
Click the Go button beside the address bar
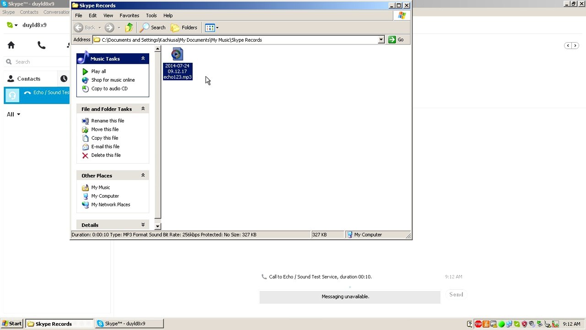[396, 40]
